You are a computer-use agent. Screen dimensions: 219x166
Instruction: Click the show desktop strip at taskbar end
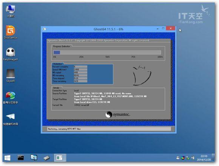[213, 158]
